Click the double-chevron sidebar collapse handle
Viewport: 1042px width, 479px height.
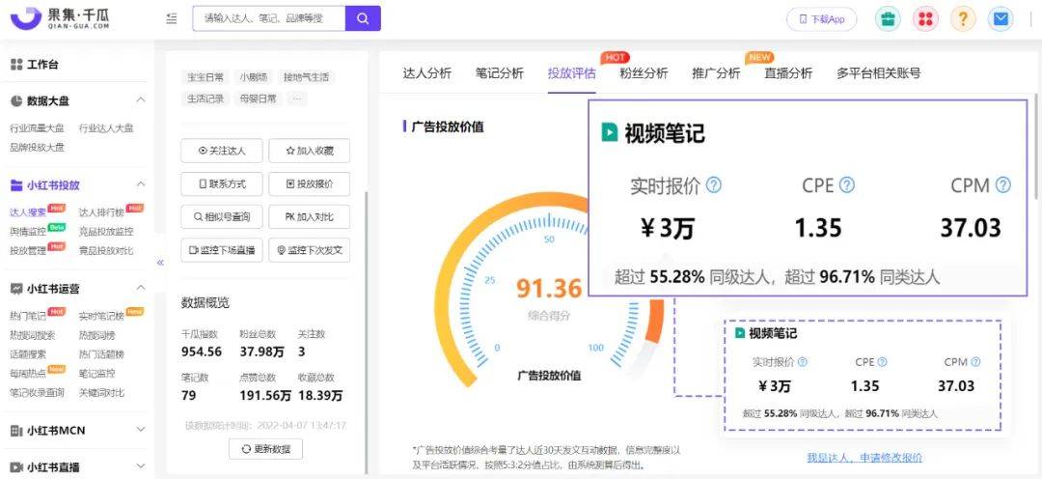pos(160,263)
